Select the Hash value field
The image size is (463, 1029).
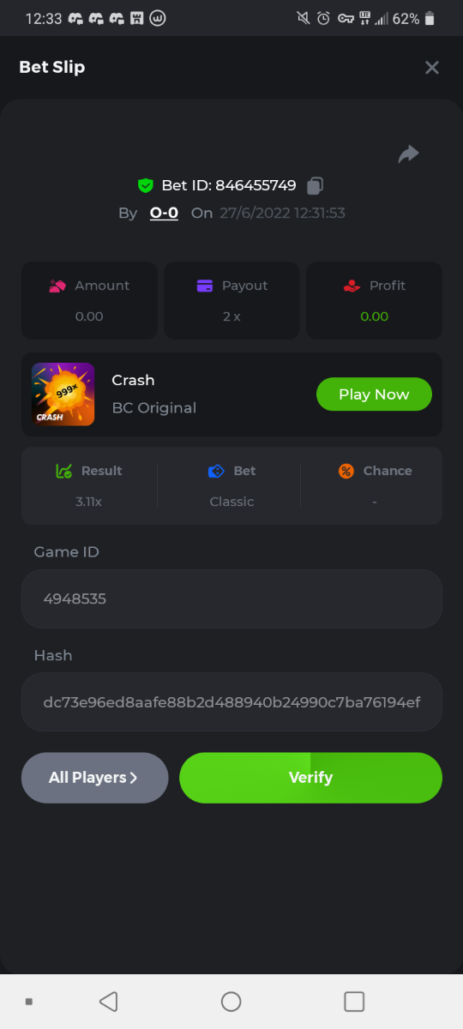[231, 702]
